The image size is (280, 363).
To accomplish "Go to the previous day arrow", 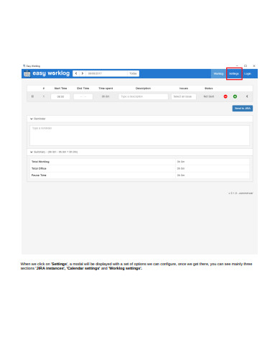I will click(76, 73).
